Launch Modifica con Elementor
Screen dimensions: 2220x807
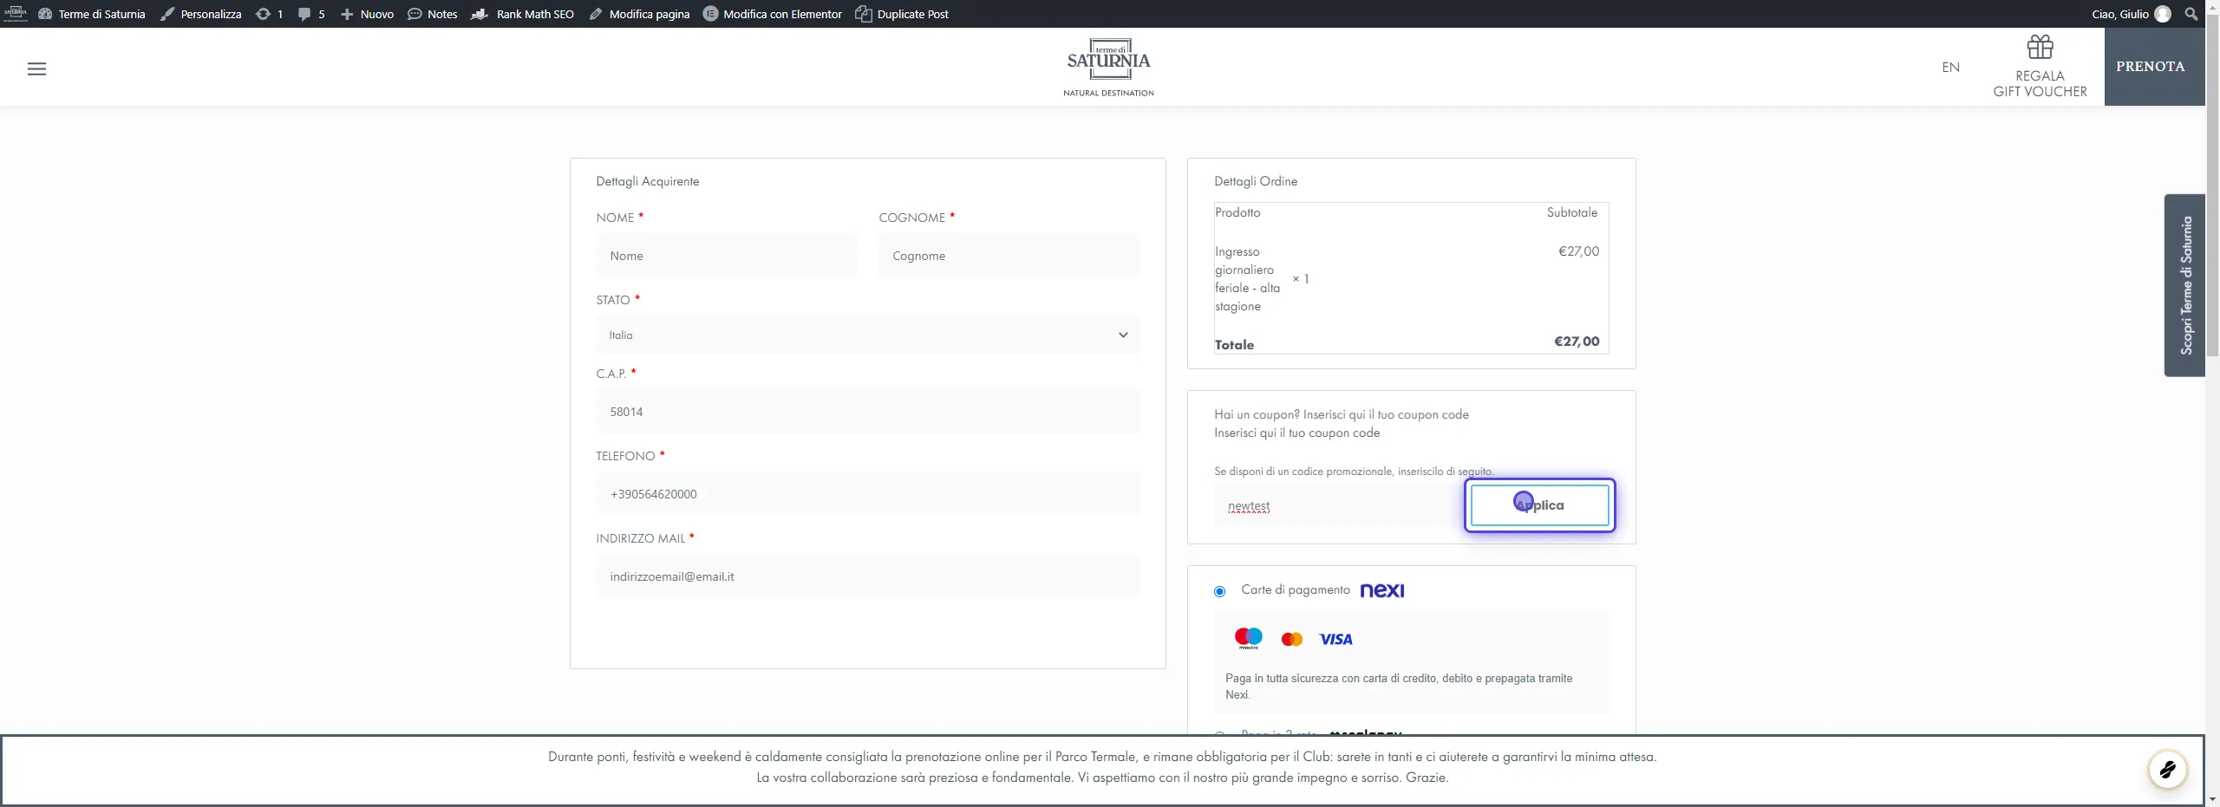coord(772,14)
